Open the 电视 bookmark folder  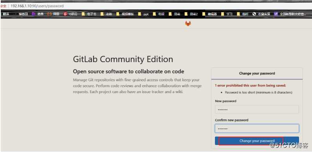click(159, 14)
